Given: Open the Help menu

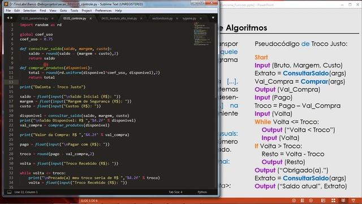Looking at the screenshot, I should tap(118, 11).
